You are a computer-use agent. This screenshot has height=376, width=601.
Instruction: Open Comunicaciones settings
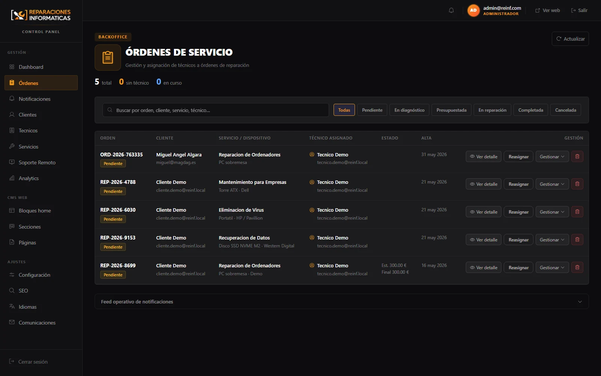[x=41, y=323]
